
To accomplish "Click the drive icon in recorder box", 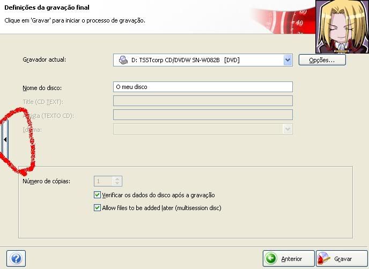I will coord(123,61).
